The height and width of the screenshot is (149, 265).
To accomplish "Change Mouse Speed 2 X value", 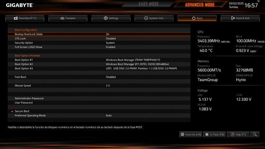I will pos(108,85).
